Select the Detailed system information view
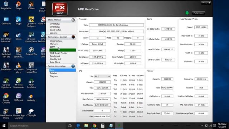This screenshot has height=129, width=229. (54, 73)
